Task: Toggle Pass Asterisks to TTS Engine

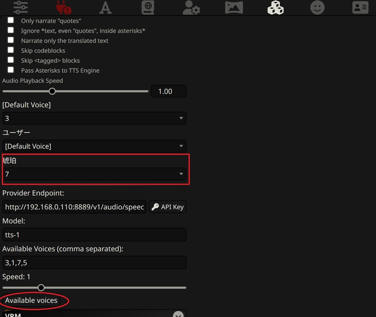Action: point(10,70)
